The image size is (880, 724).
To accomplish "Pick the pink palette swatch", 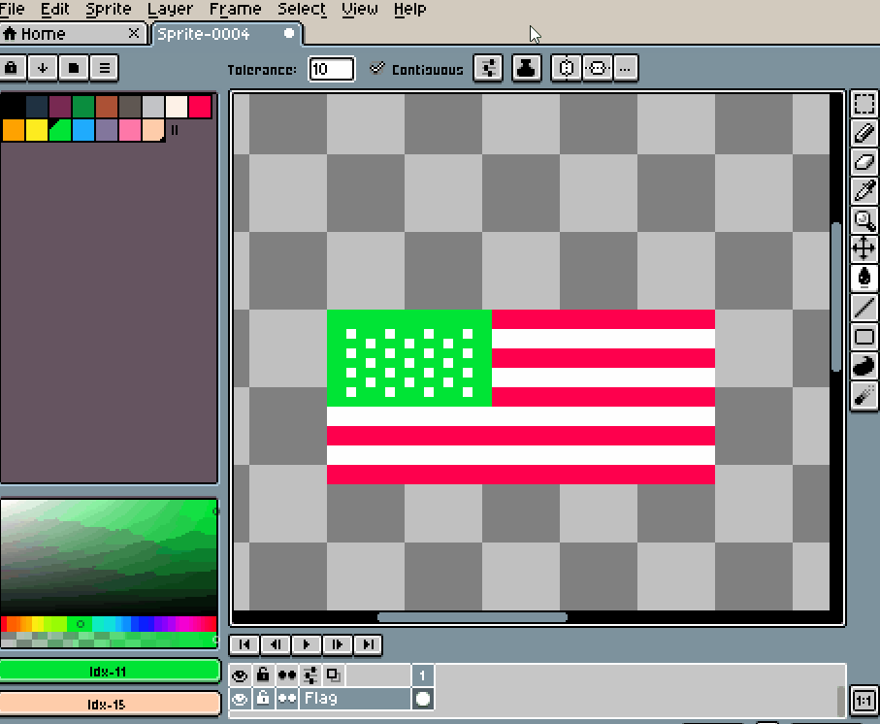I will [130, 130].
